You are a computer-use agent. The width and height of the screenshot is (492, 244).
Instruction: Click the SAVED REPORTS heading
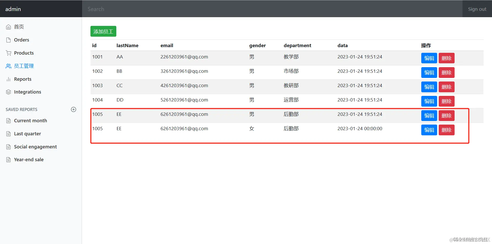point(22,109)
